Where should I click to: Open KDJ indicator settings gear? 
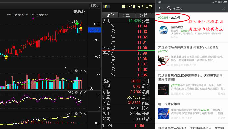(x=76, y=92)
